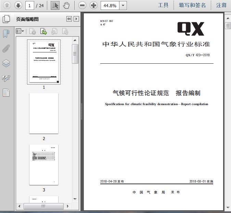The image size is (231, 213).
Task: Click the title 气候可行性论证规范 报告编制
Action: (x=156, y=93)
